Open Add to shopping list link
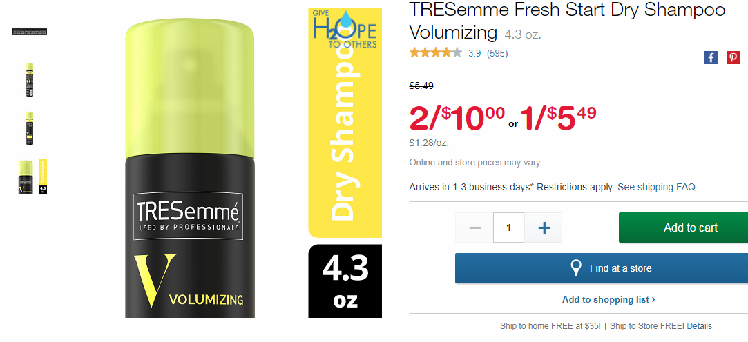 point(608,300)
